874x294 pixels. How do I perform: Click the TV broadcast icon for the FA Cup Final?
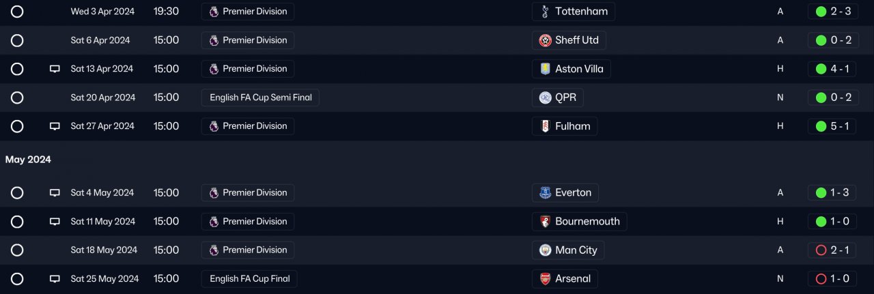[x=55, y=279]
